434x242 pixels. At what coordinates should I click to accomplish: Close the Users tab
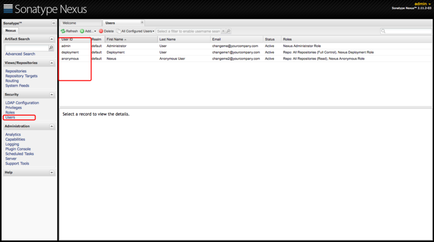(142, 22)
